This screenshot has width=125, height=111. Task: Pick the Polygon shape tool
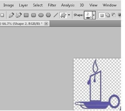(x=48, y=15)
